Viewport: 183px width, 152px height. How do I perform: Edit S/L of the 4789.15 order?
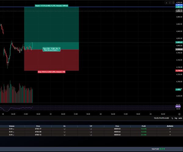(x=65, y=135)
